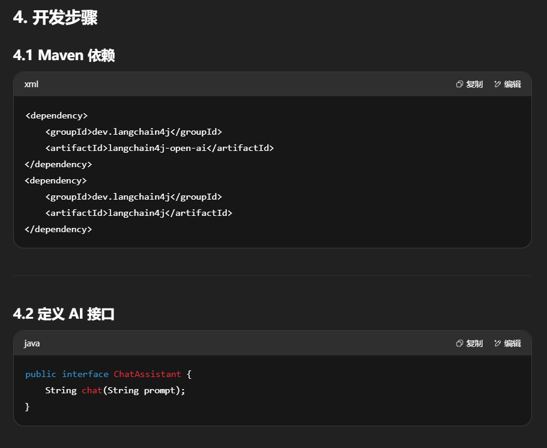Click the xml language label
Screen dimensions: 547x448
coord(31,84)
